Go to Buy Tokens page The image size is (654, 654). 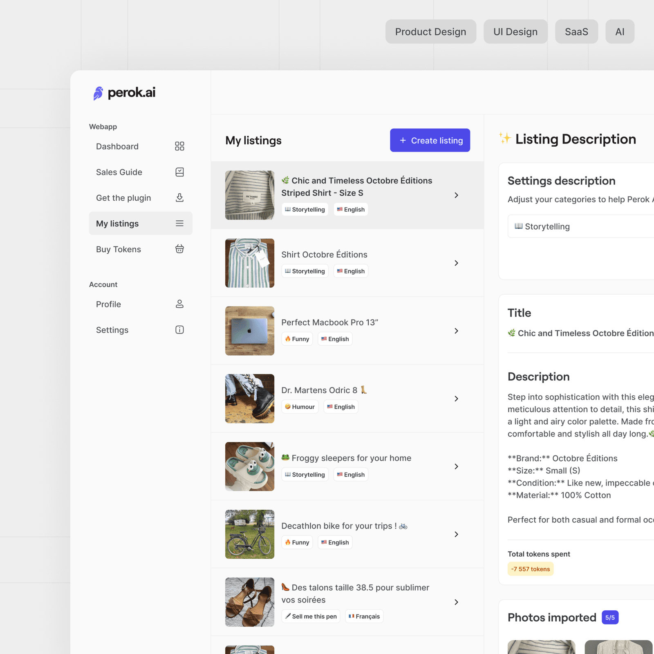pyautogui.click(x=141, y=249)
